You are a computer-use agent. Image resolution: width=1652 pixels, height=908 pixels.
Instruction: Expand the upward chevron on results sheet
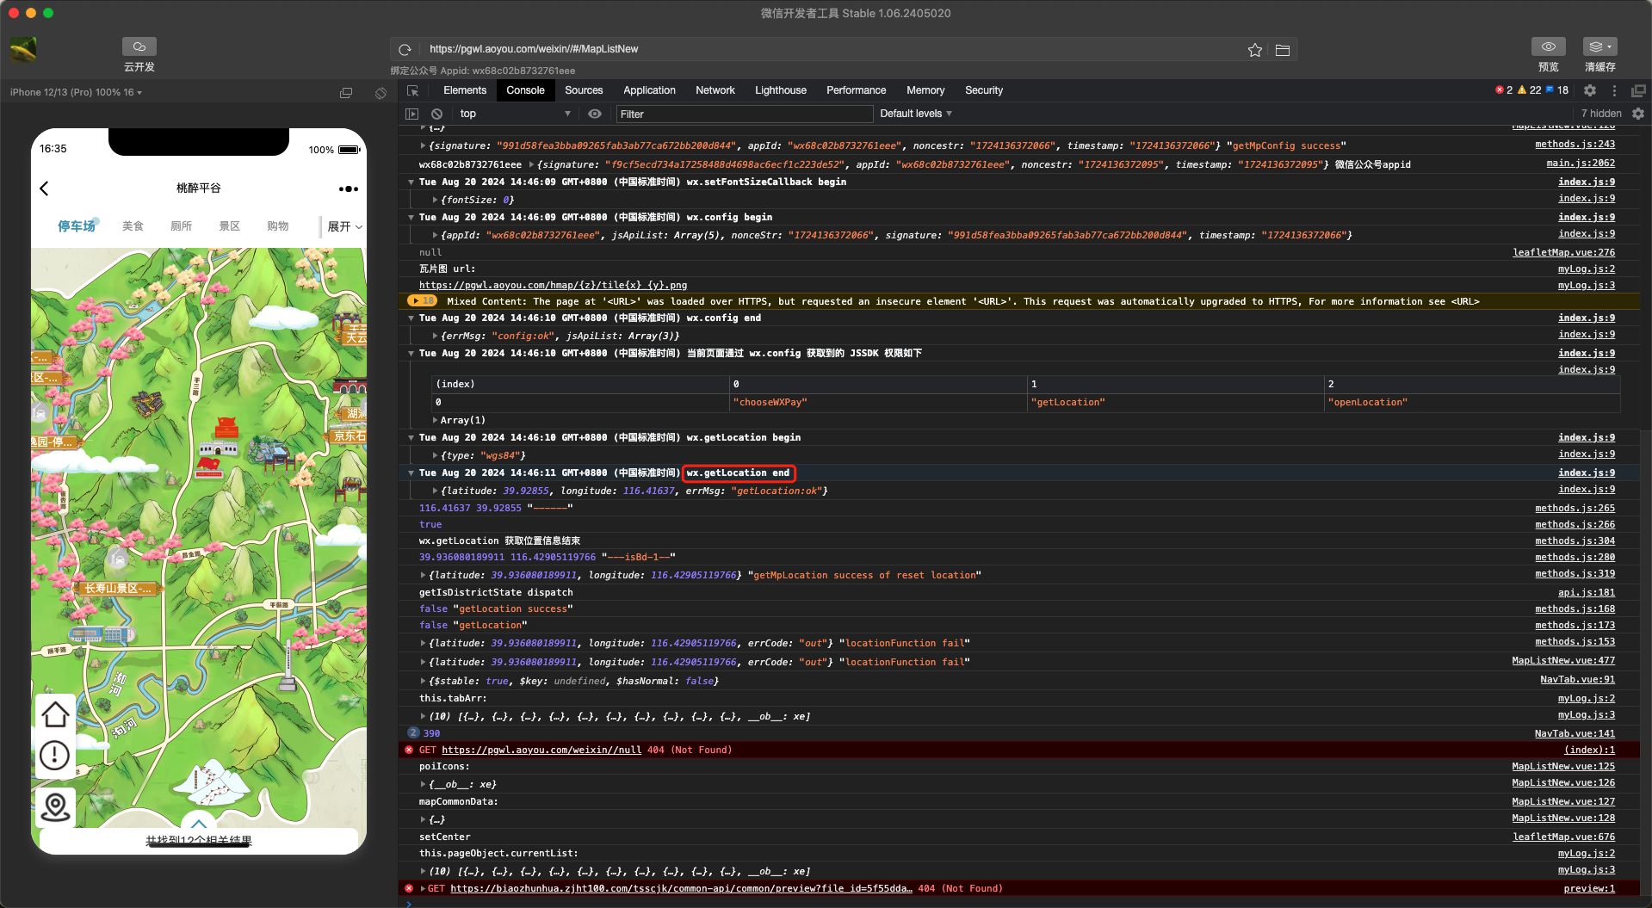[199, 823]
